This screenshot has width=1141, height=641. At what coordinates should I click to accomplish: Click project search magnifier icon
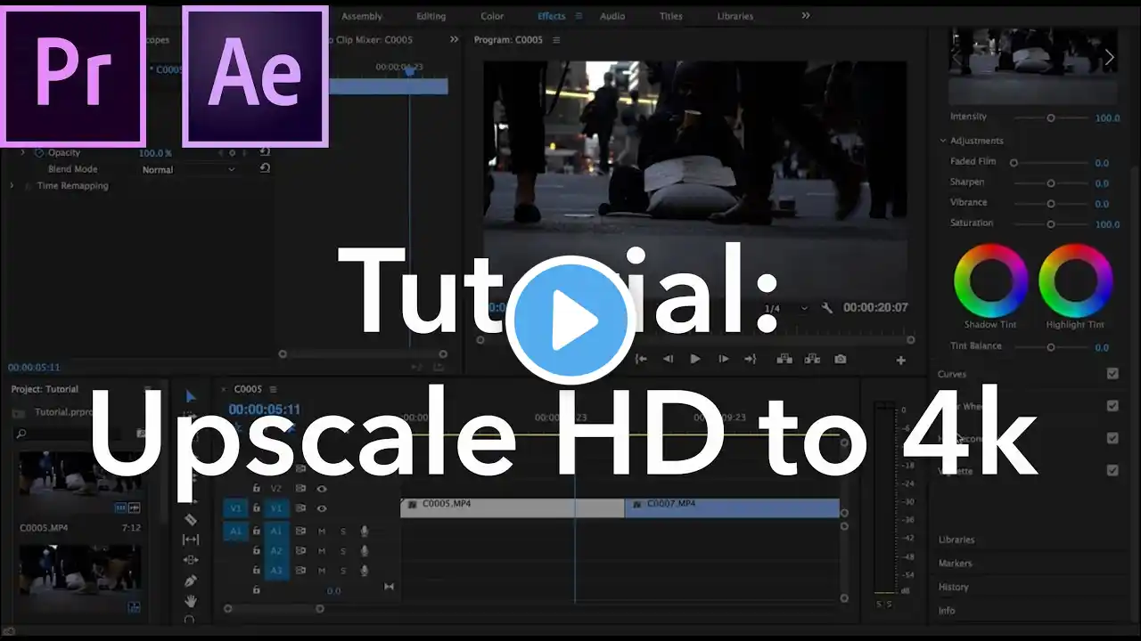[x=21, y=434]
